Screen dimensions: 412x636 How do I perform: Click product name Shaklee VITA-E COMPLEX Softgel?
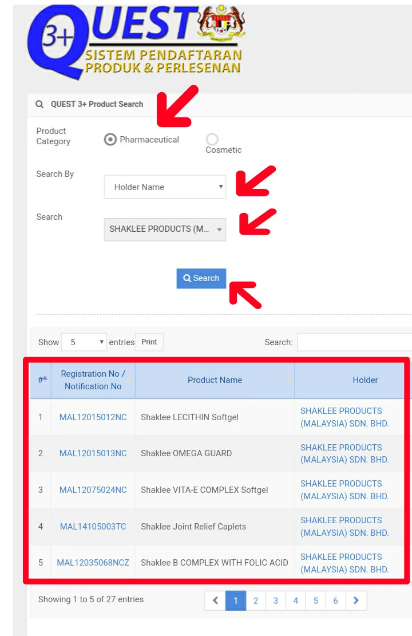pos(204,490)
